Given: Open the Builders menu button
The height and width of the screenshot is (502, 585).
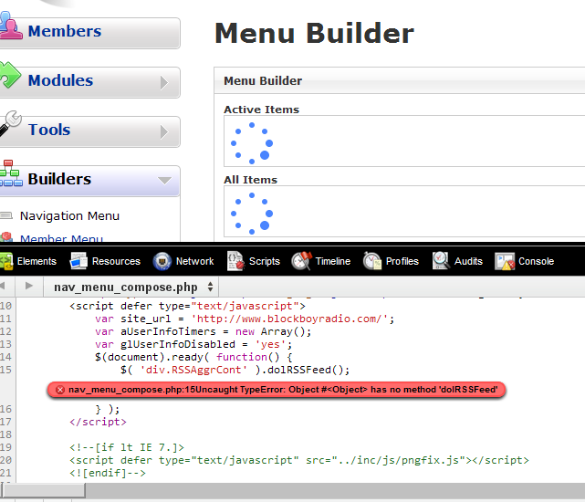Looking at the screenshot, I should 89,181.
